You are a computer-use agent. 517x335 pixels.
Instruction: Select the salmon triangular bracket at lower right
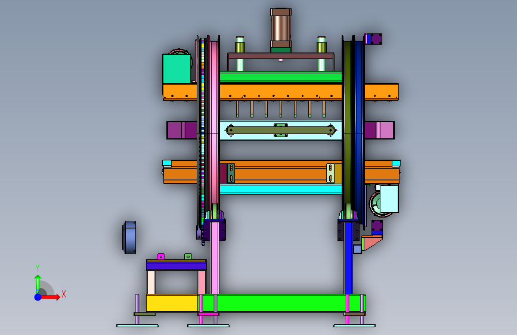[x=373, y=243]
